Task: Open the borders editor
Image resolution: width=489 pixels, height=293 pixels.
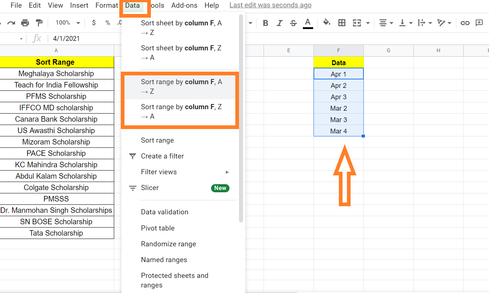Action: click(342, 23)
